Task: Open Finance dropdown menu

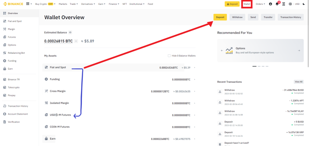Action: tap(114, 4)
